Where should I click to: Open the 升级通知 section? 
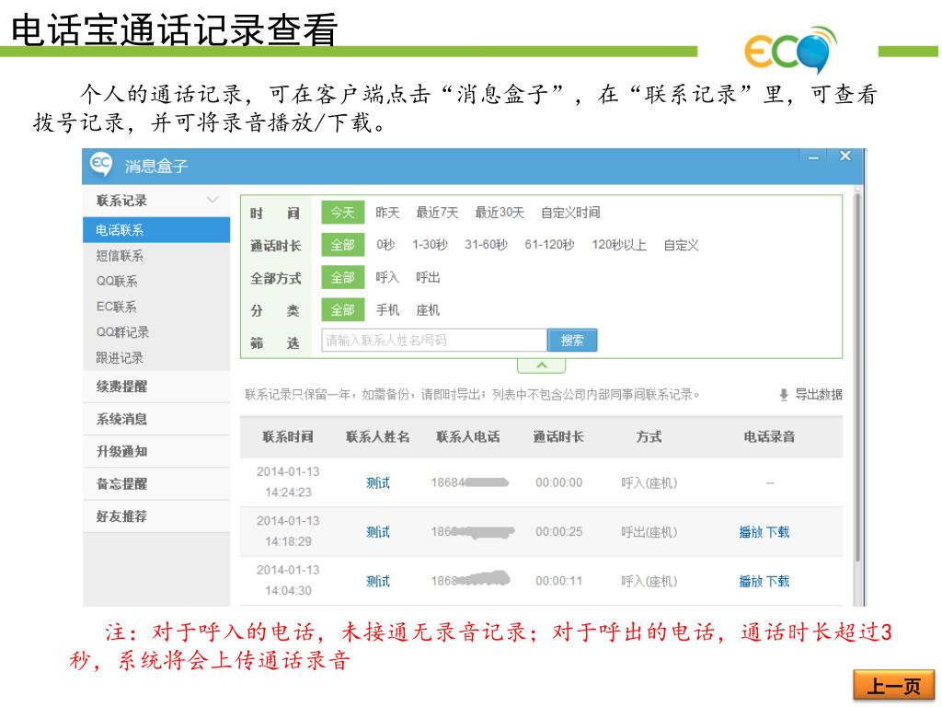tap(156, 451)
